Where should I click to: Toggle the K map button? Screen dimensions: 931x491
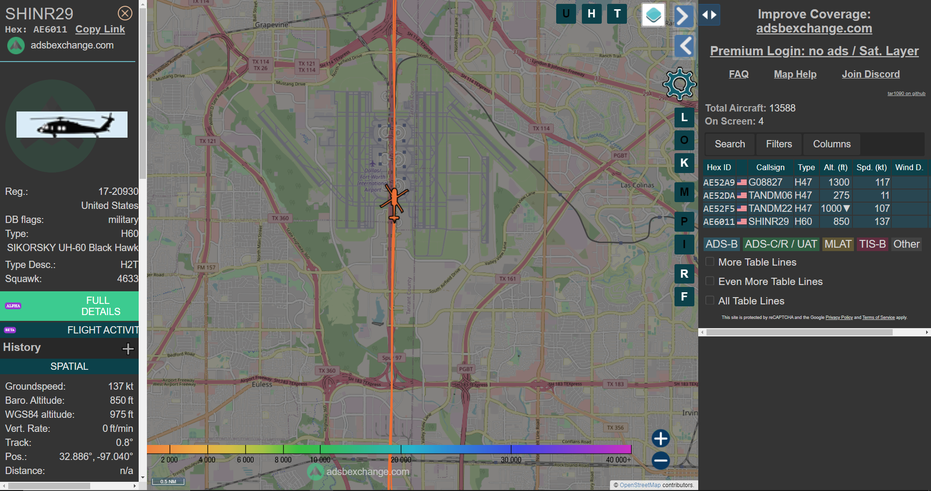point(684,163)
